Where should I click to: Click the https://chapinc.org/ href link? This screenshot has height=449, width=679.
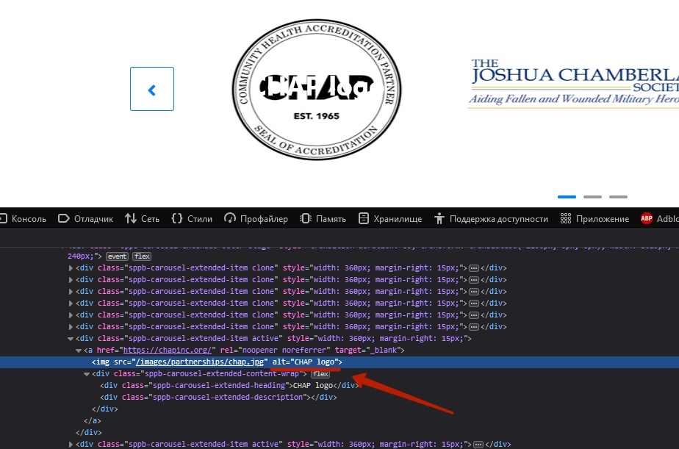168,351
